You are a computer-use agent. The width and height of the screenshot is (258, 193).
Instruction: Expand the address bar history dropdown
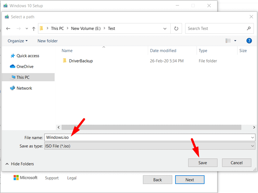click(x=165, y=29)
